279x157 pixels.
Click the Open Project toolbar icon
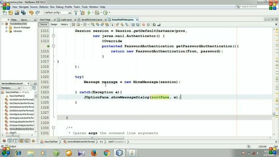17,13
